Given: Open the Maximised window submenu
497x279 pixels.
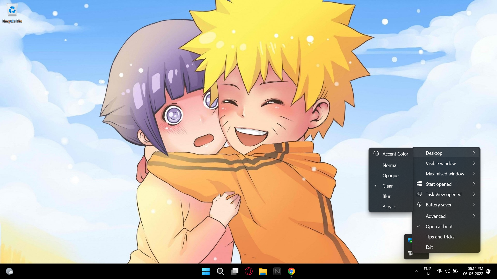Looking at the screenshot, I should (x=446, y=174).
